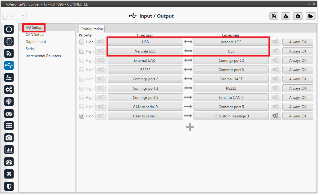Open the Serial to CAN 0 consumer selector
318x194 pixels.
click(x=231, y=98)
